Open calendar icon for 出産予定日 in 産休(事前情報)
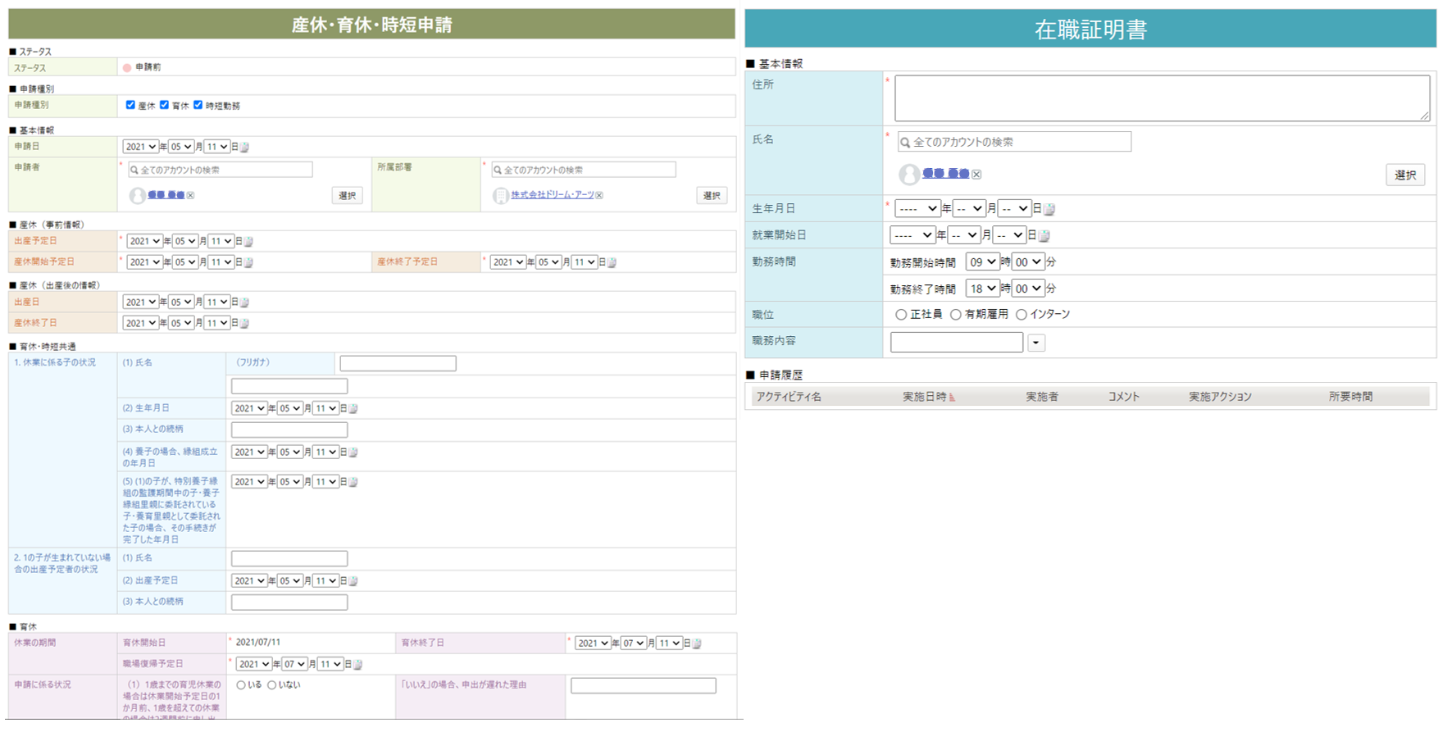The height and width of the screenshot is (732, 1447). [x=248, y=242]
